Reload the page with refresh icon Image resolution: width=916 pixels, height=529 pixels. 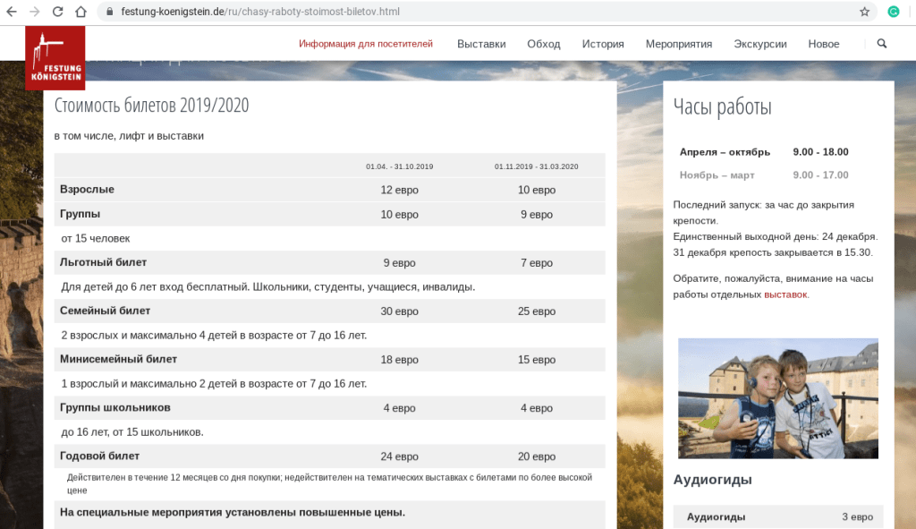58,12
